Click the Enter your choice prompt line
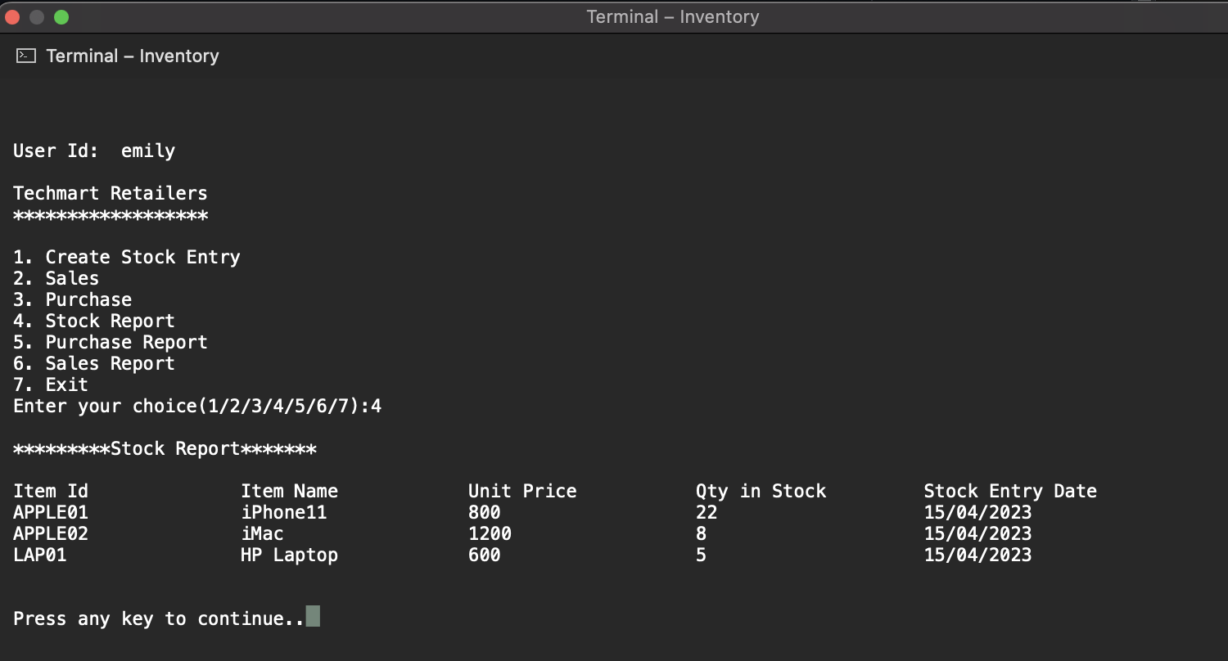The width and height of the screenshot is (1228, 661). 197,407
